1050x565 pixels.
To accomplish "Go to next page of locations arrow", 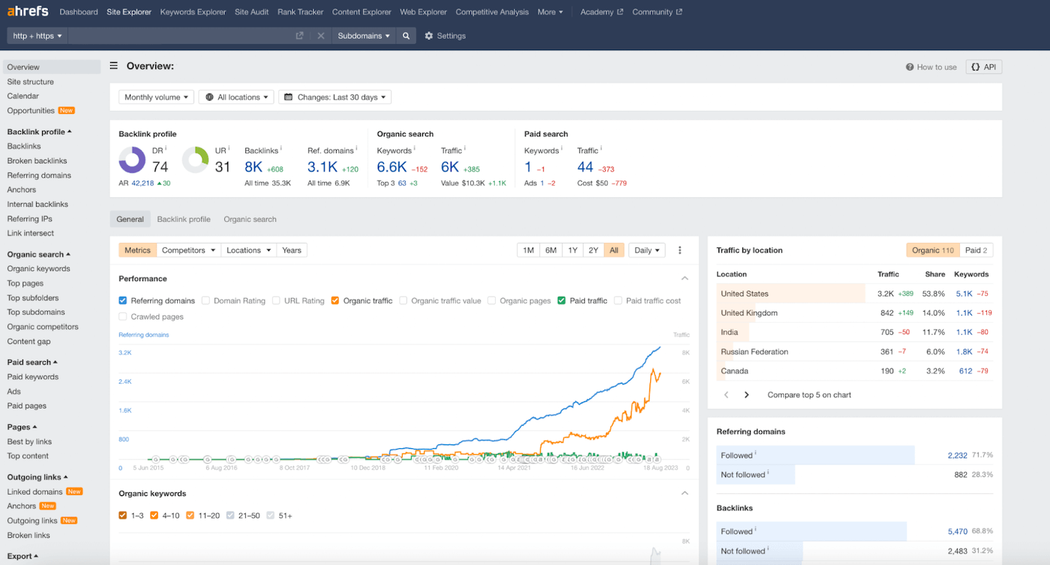I will coord(746,395).
